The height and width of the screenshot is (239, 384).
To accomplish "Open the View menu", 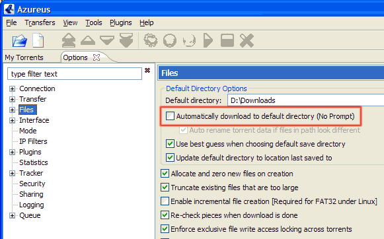I will coord(70,22).
